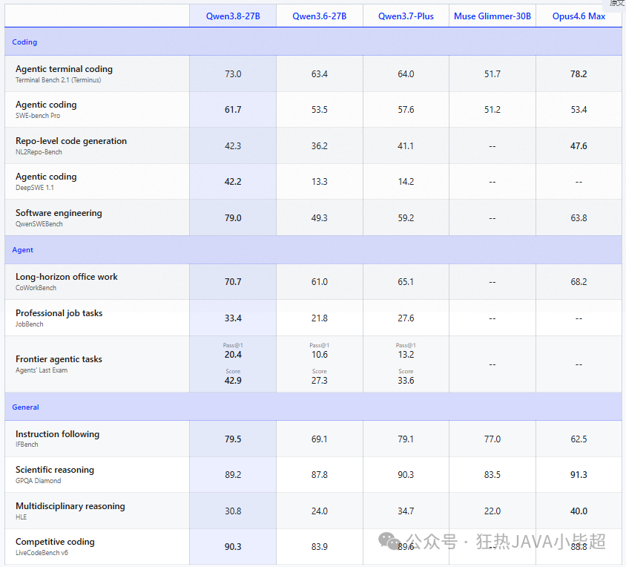Select the 51.7 Muse Glimmer score
Viewport: 626px width, 567px height.
(492, 74)
